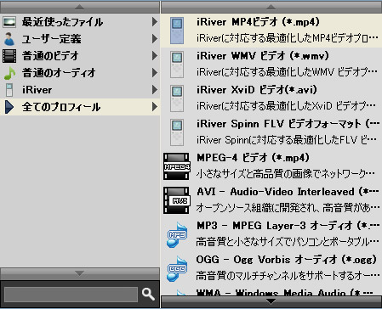Click description iRiverに対応する最適化したXviD ビデオプ…
This screenshot has width=382, height=309.
286,106
